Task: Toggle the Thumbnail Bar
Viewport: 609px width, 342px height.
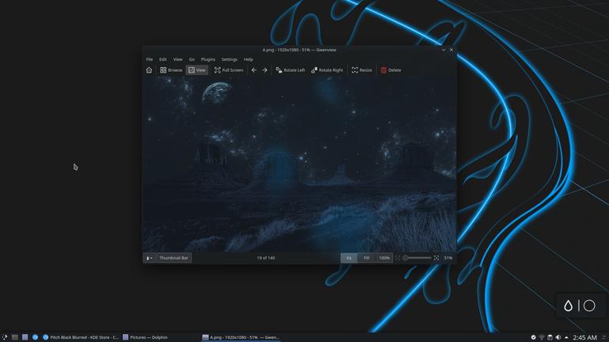Action: click(174, 257)
